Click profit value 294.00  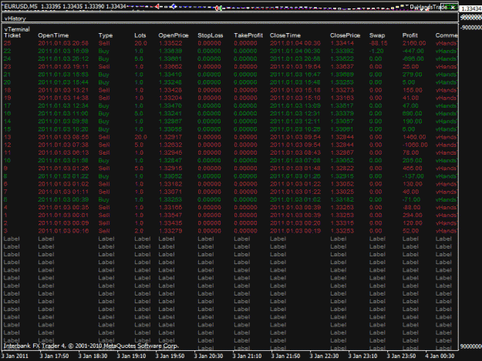coord(413,216)
